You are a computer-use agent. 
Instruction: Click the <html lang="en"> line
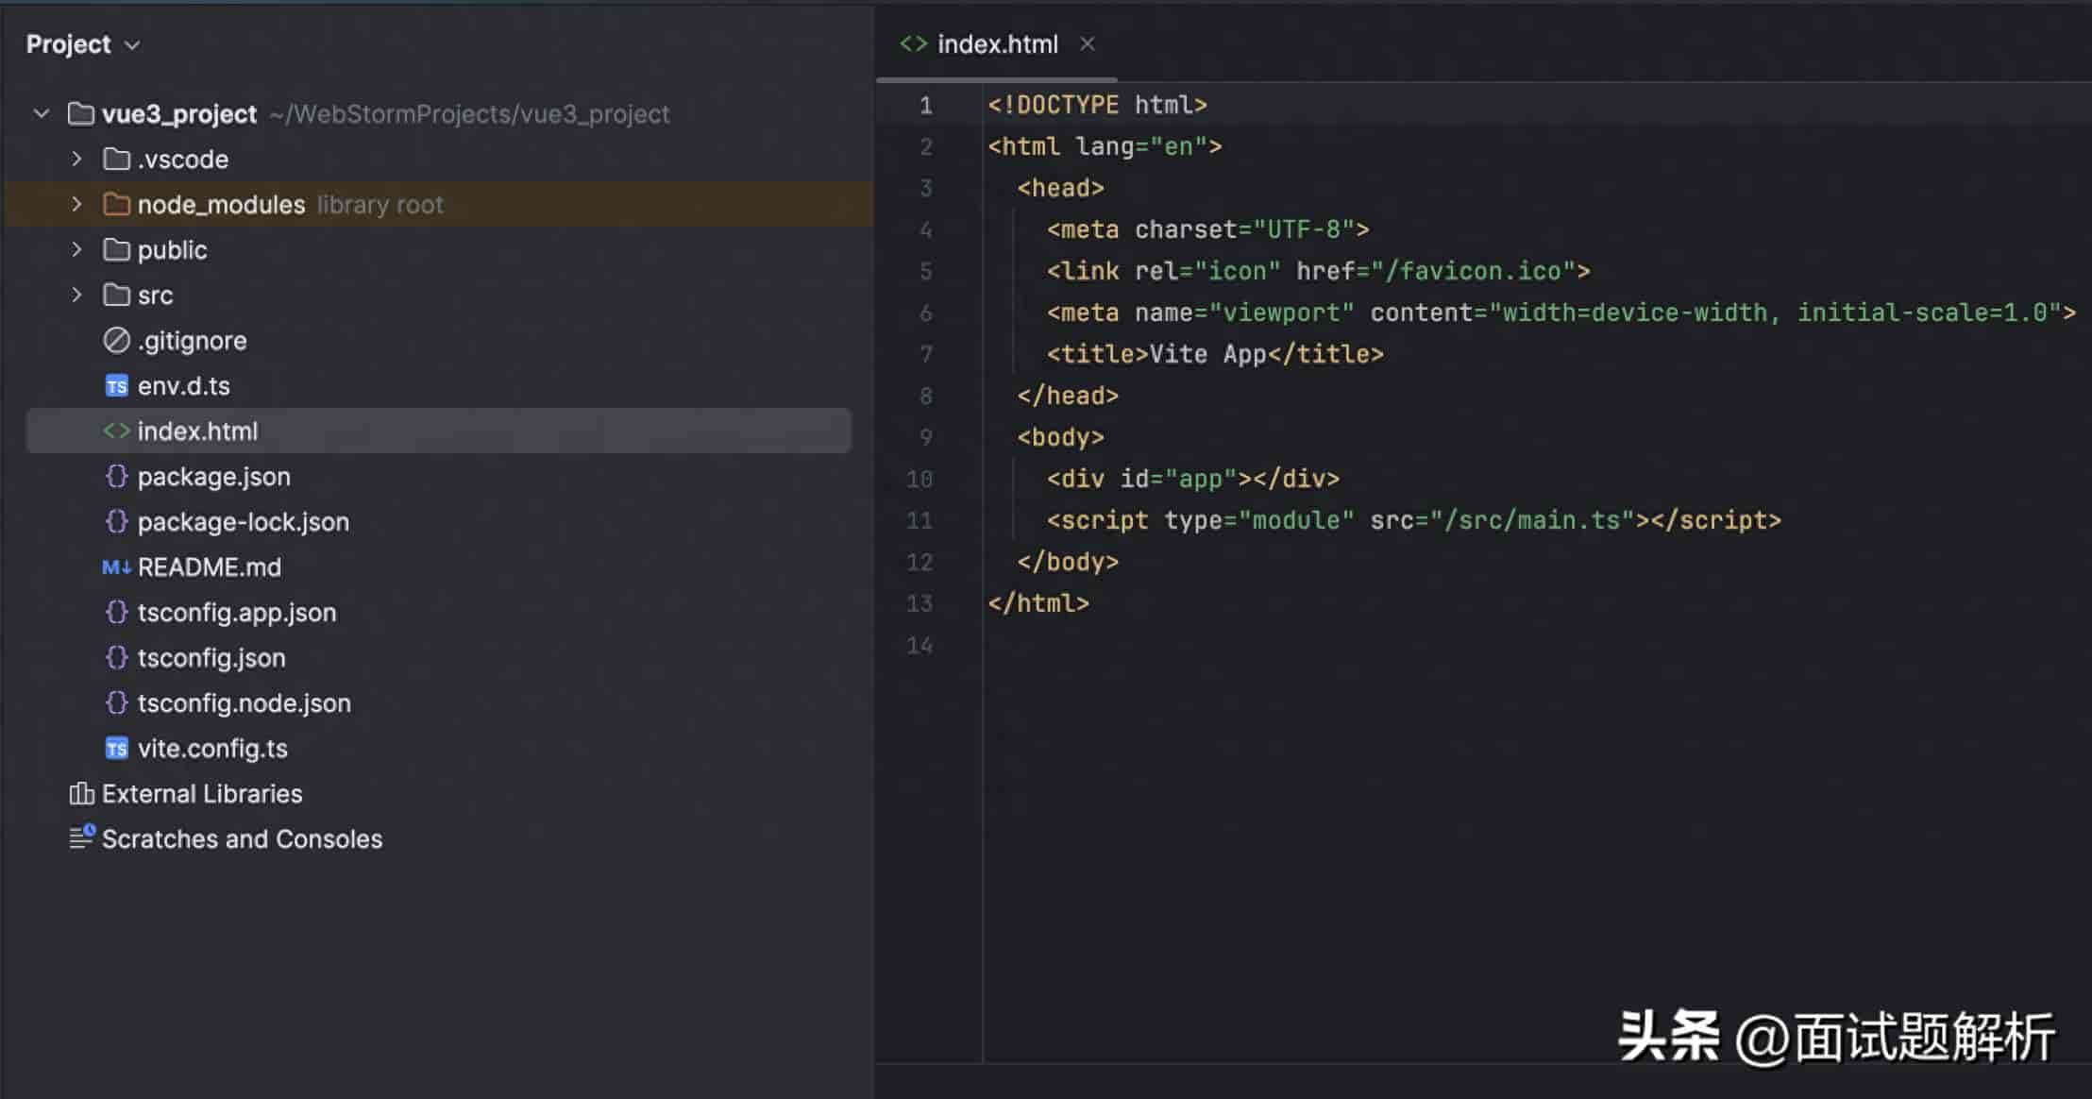pyautogui.click(x=1105, y=146)
